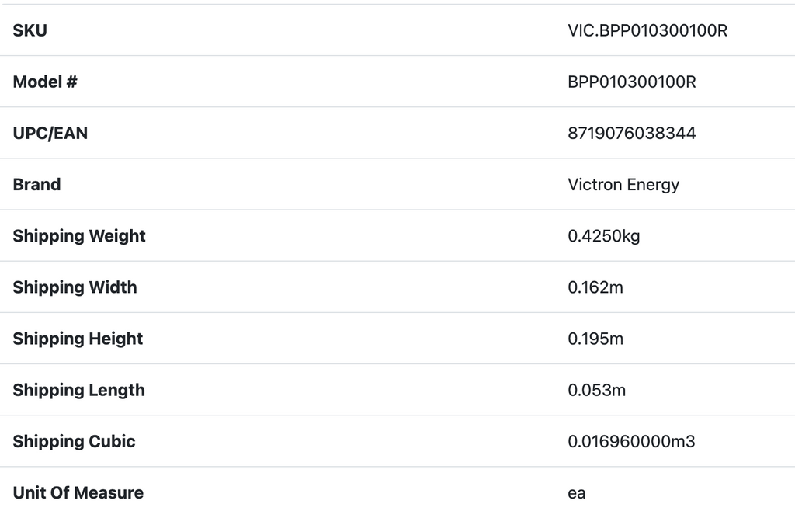Viewport: 795px width, 518px height.
Task: Select the 0.016960000m3 cubic value
Action: [631, 441]
